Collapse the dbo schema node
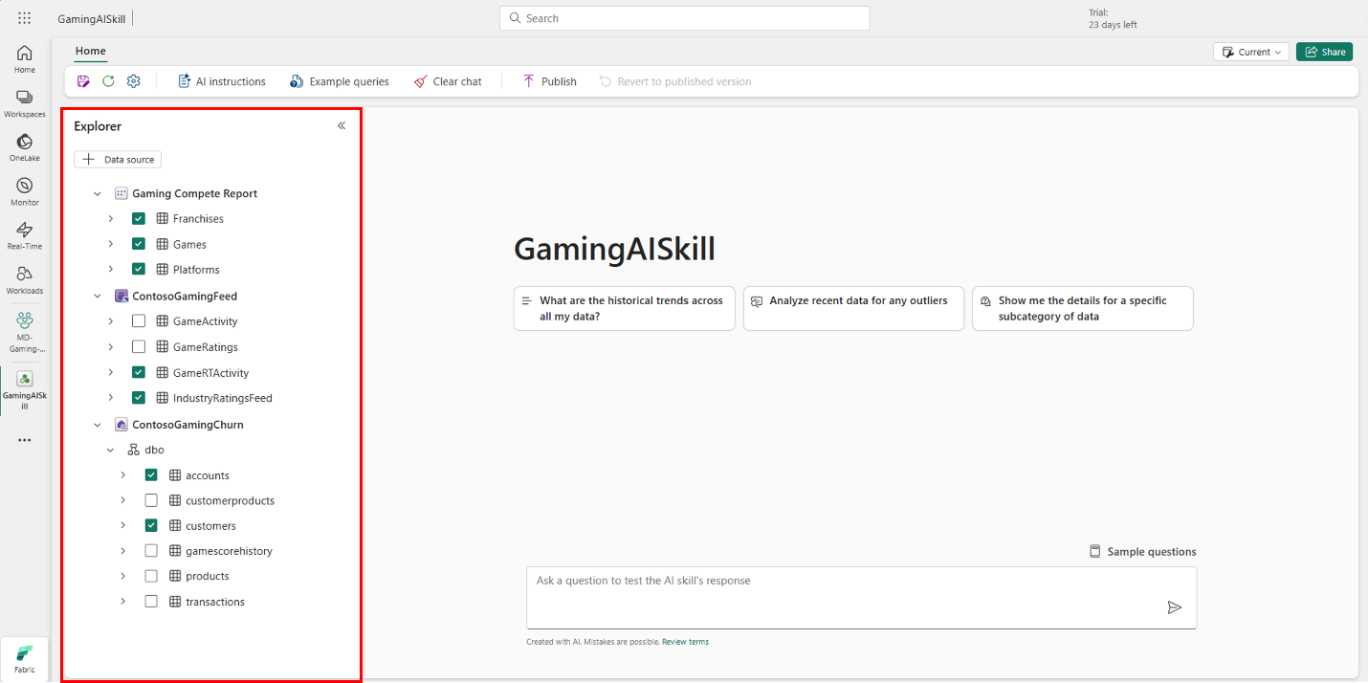 110,450
